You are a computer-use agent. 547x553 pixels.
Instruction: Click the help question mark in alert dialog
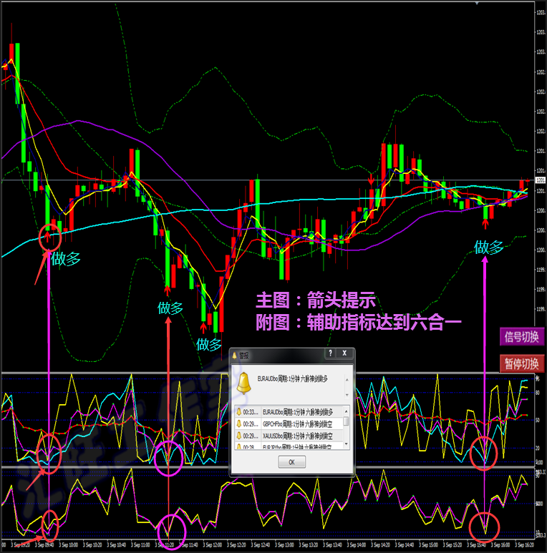[330, 353]
